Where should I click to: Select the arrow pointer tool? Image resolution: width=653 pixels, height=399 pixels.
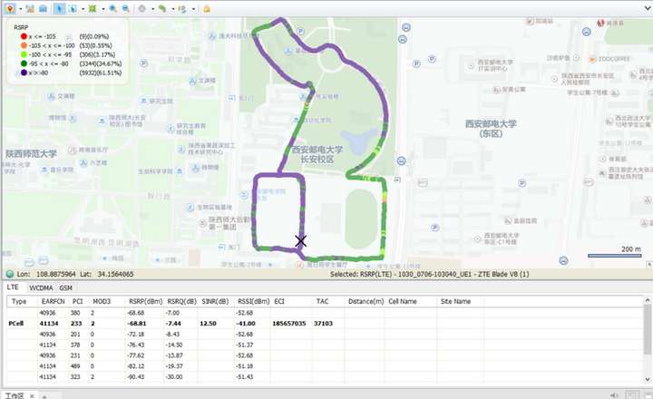pyautogui.click(x=59, y=9)
